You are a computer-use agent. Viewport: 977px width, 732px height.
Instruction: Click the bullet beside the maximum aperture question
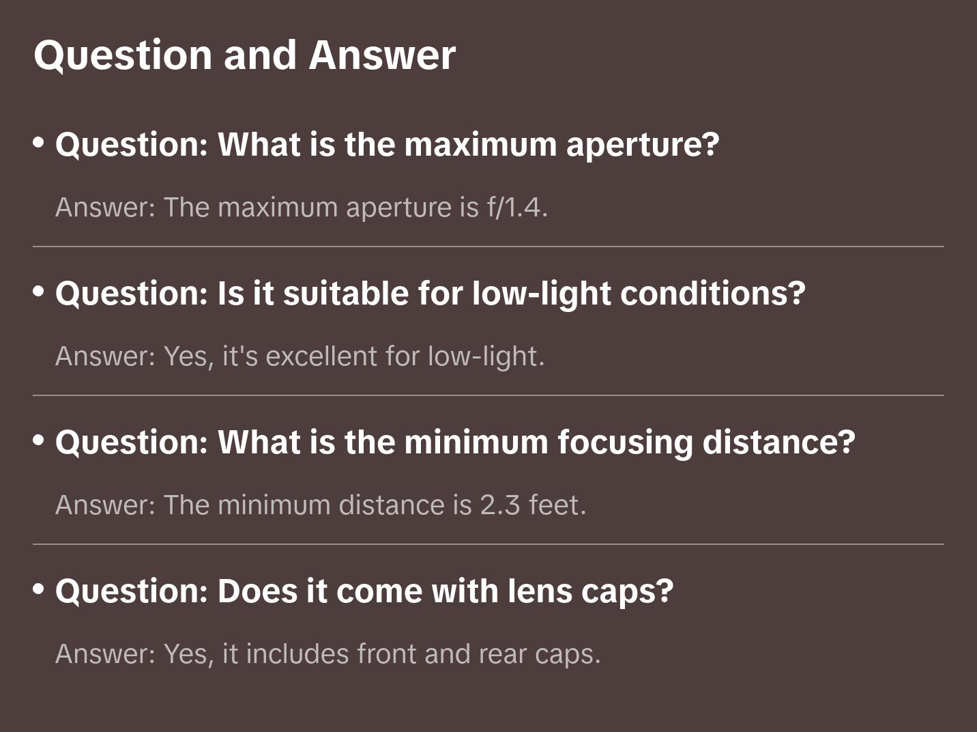tap(39, 143)
